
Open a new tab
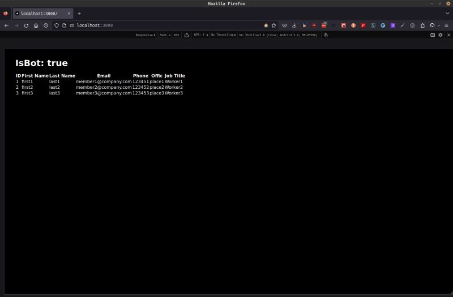79,14
